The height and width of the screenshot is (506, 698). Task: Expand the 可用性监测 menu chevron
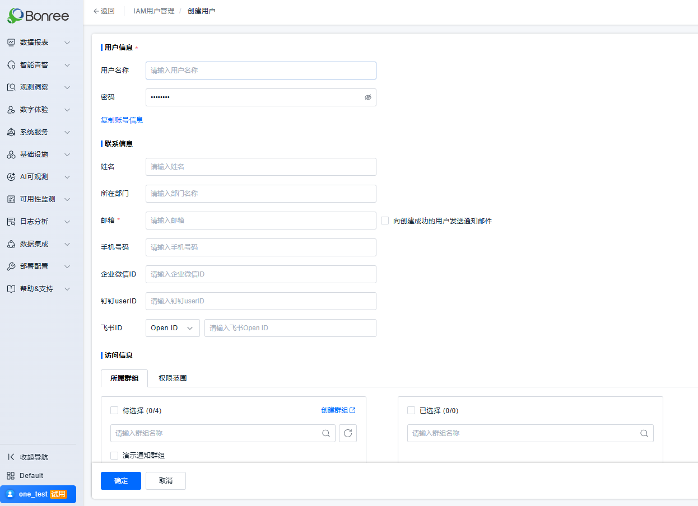coord(67,199)
